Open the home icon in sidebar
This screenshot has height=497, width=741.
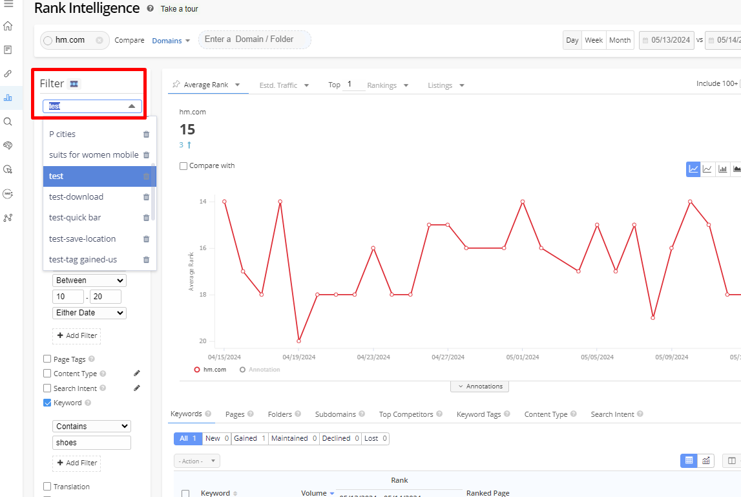(x=8, y=26)
